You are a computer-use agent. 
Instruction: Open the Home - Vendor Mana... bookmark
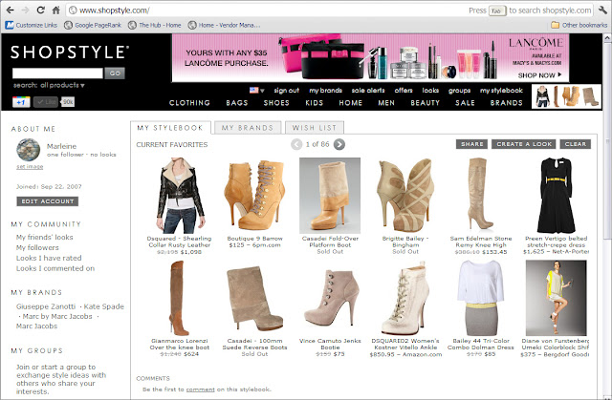pos(224,25)
